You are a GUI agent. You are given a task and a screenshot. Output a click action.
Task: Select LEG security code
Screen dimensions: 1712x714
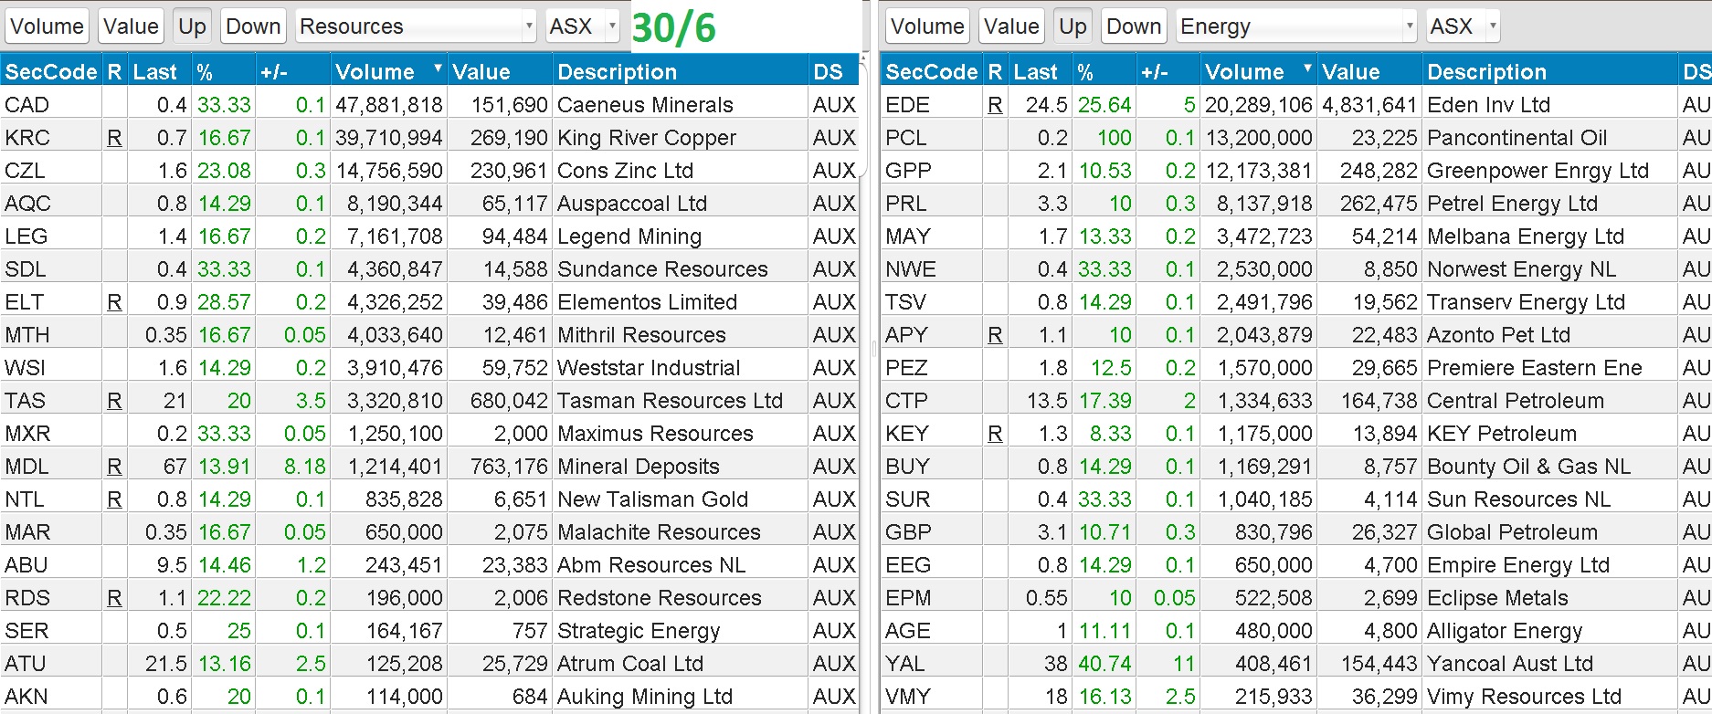(x=26, y=236)
